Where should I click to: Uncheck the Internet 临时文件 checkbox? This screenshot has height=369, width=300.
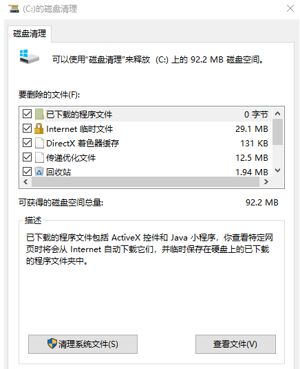tap(27, 128)
